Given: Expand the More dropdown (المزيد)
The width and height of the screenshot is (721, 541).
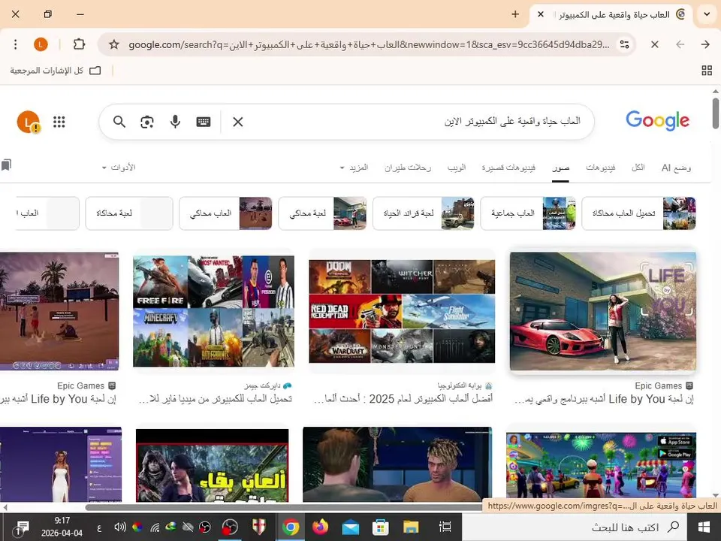Looking at the screenshot, I should tap(354, 168).
